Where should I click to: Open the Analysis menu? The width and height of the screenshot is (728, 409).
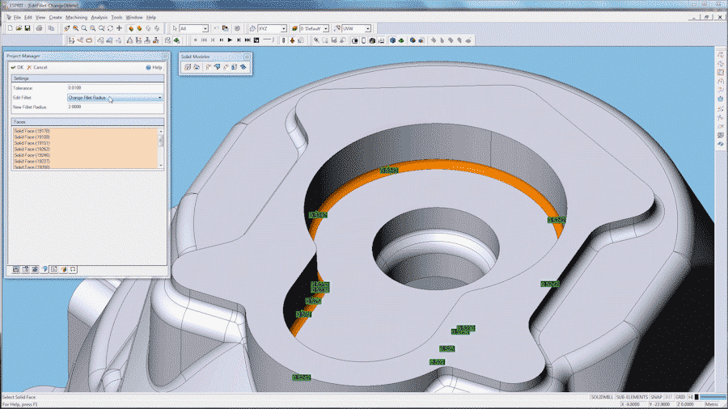click(99, 17)
